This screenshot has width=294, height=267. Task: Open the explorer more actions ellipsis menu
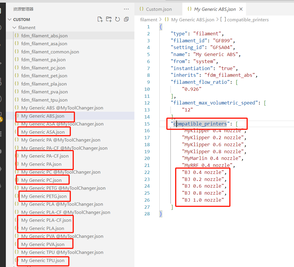(126, 9)
